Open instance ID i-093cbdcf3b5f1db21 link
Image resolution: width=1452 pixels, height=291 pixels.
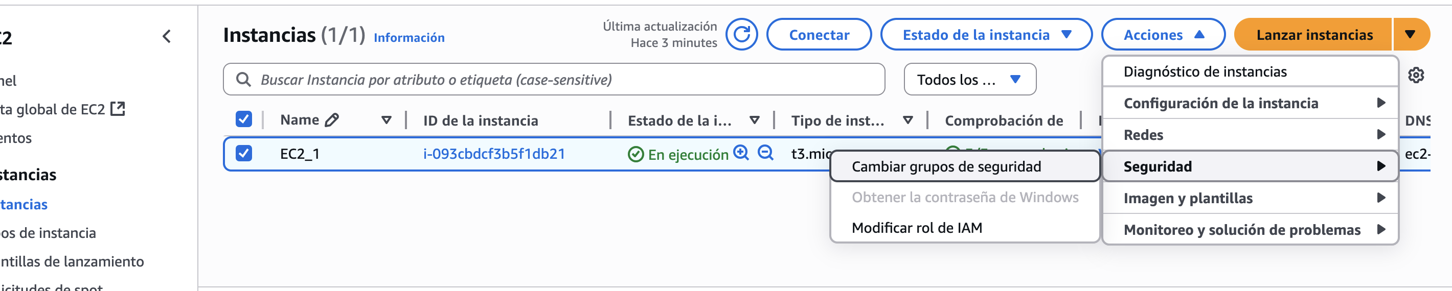(x=494, y=154)
